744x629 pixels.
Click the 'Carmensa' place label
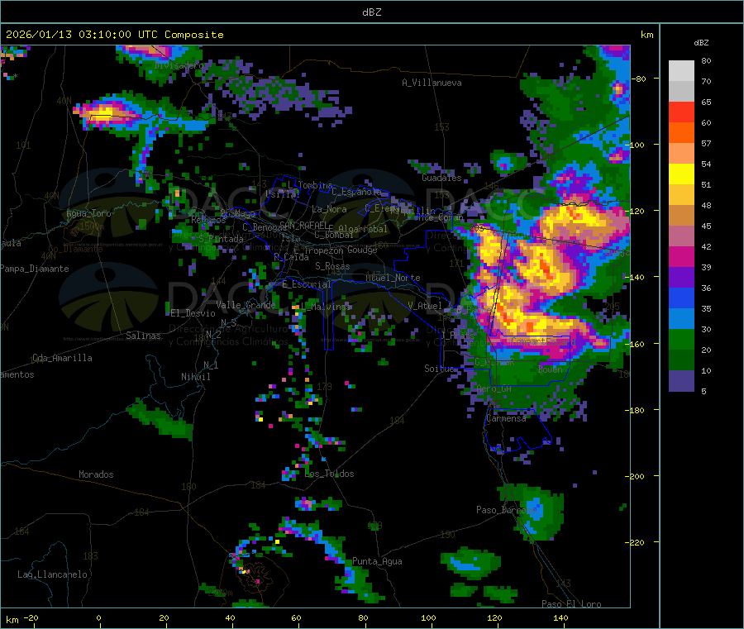click(506, 418)
